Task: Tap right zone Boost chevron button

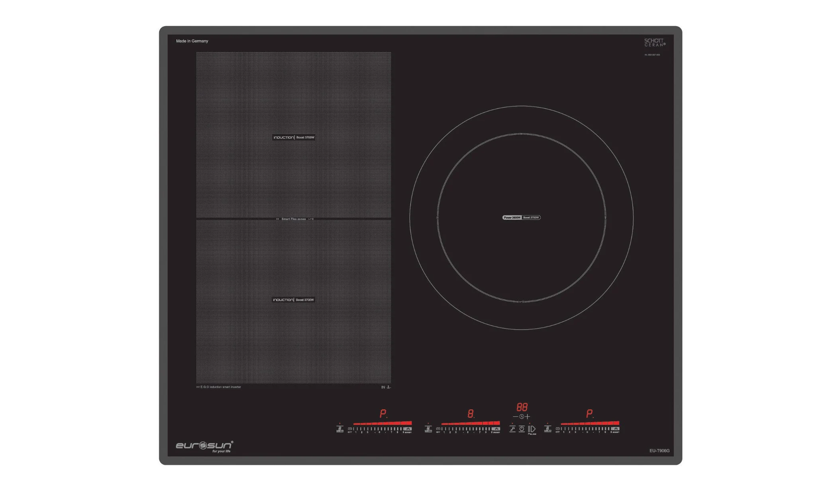Action: click(x=616, y=429)
